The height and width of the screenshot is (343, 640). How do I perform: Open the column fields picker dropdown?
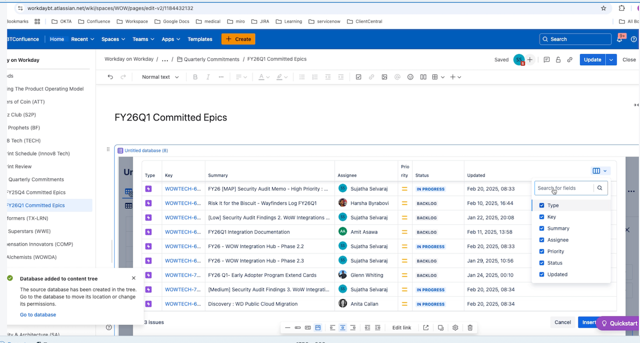click(x=600, y=171)
